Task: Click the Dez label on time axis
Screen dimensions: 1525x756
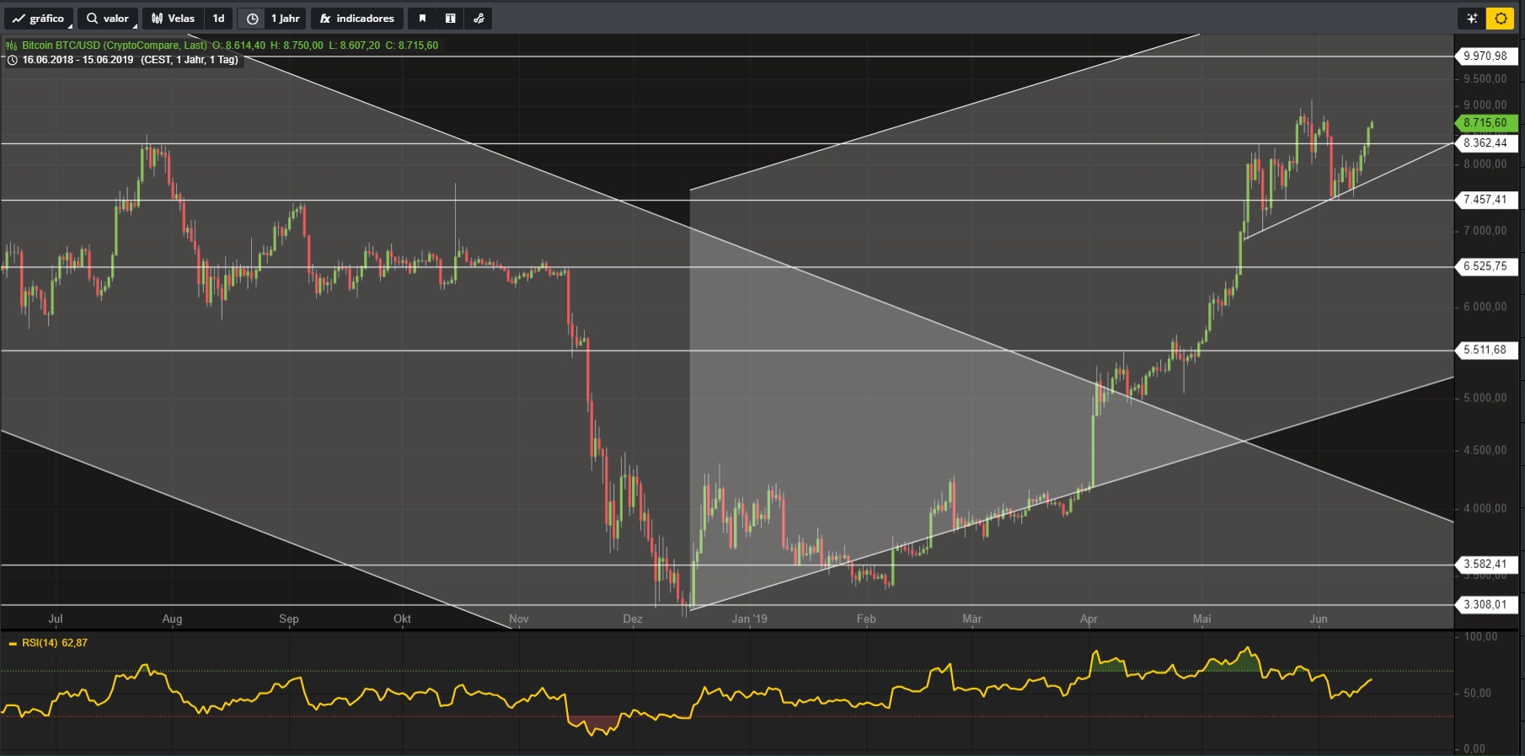Action: [633, 619]
